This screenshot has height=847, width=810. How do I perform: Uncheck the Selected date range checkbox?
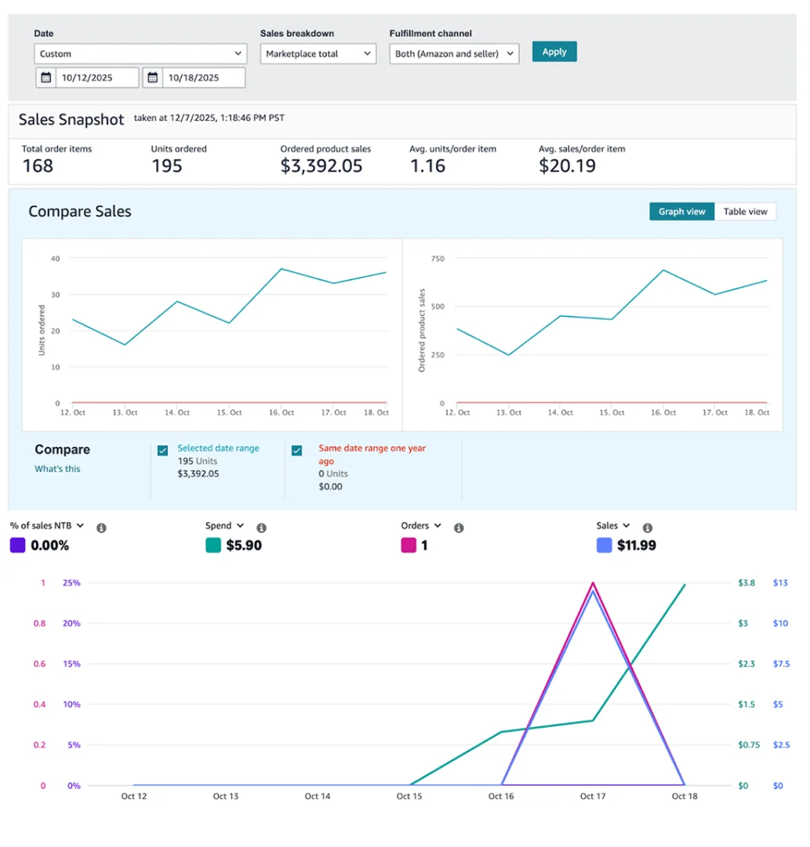click(163, 450)
